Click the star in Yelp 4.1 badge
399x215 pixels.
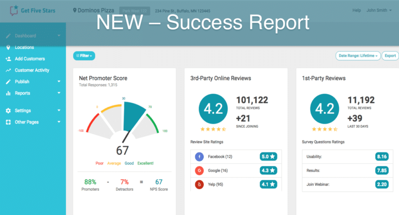click(x=272, y=184)
